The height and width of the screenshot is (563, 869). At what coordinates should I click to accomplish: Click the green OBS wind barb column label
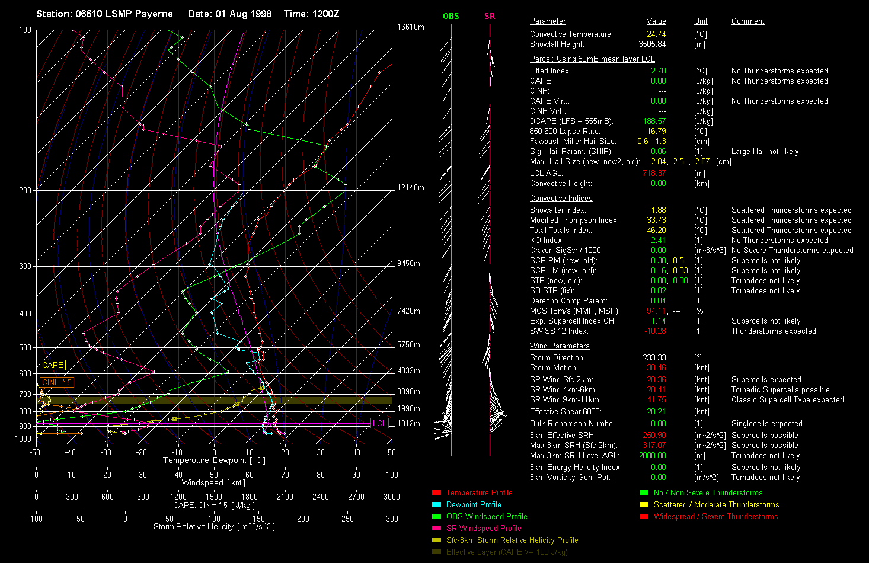click(451, 16)
